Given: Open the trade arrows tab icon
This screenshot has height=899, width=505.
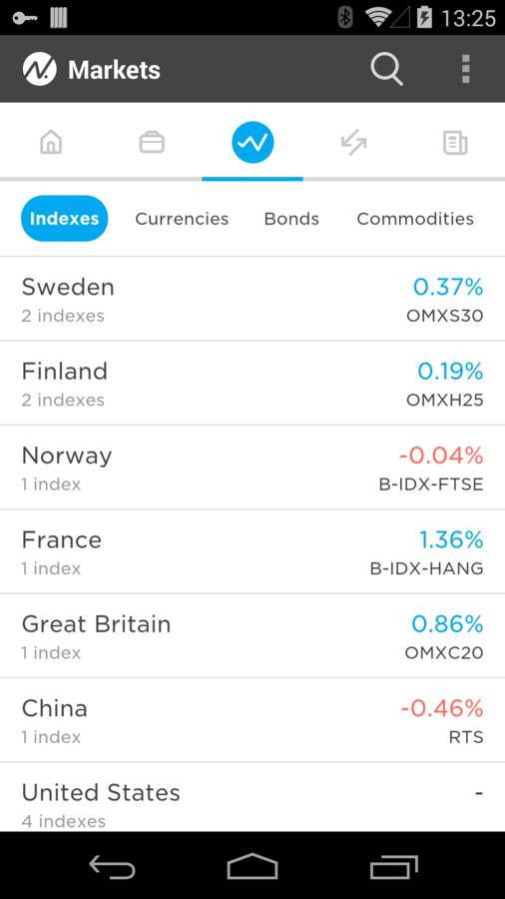Looking at the screenshot, I should pos(353,142).
